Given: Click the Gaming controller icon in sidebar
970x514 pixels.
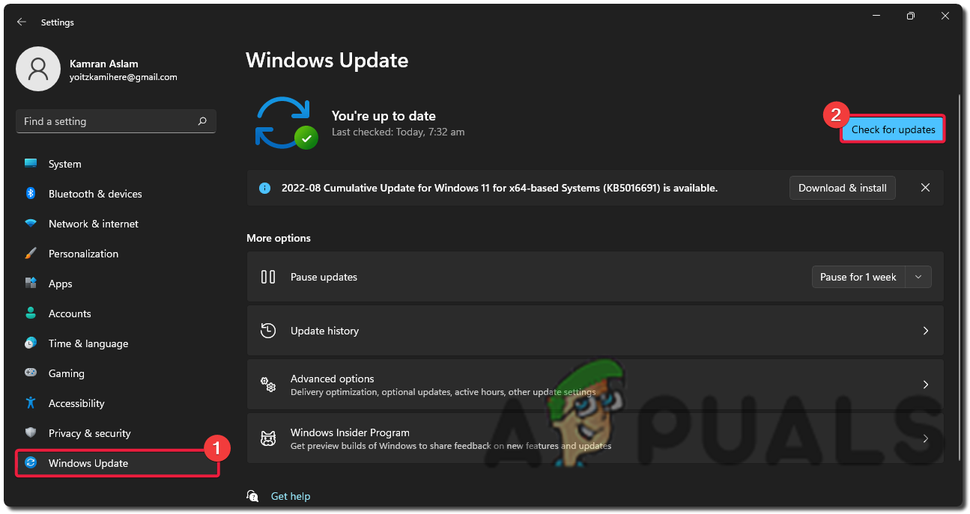Looking at the screenshot, I should pos(31,373).
